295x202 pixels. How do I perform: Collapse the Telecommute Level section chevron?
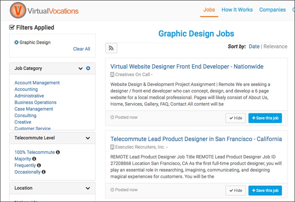[x=88, y=138]
